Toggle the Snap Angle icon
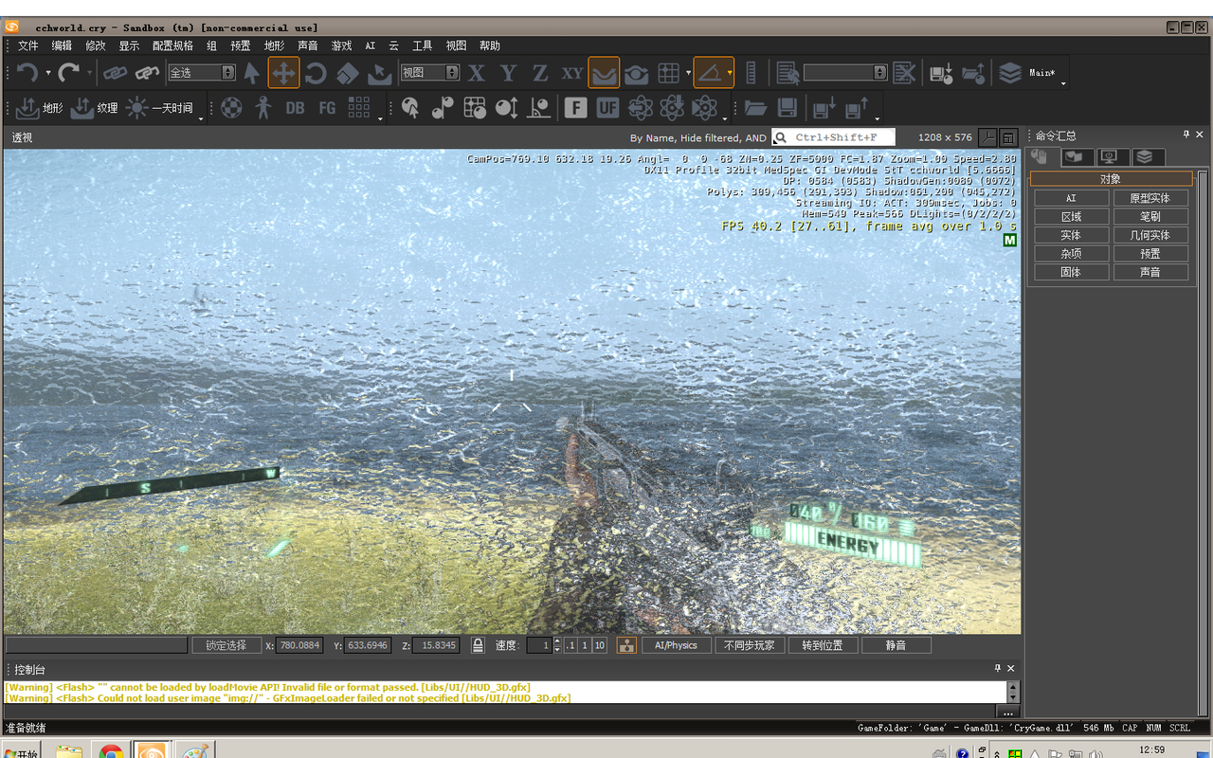 [x=709, y=72]
